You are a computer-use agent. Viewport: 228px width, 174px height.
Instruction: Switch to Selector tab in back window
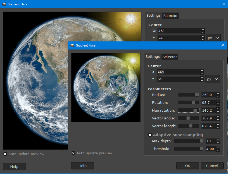(x=170, y=16)
